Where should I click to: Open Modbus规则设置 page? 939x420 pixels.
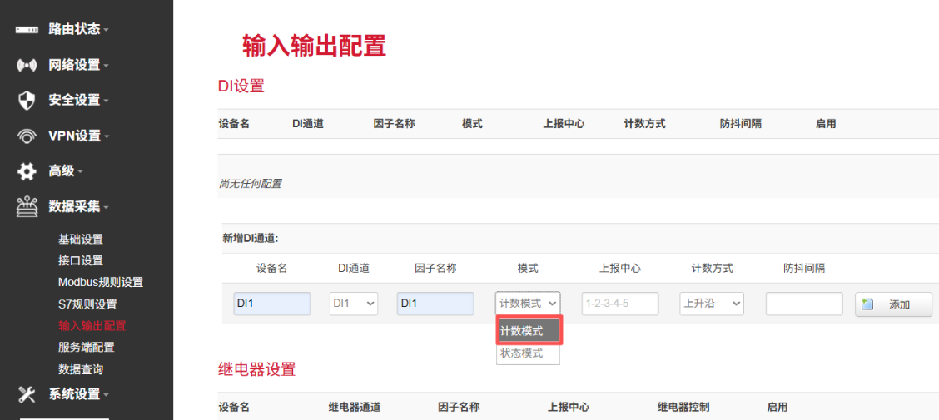click(101, 283)
